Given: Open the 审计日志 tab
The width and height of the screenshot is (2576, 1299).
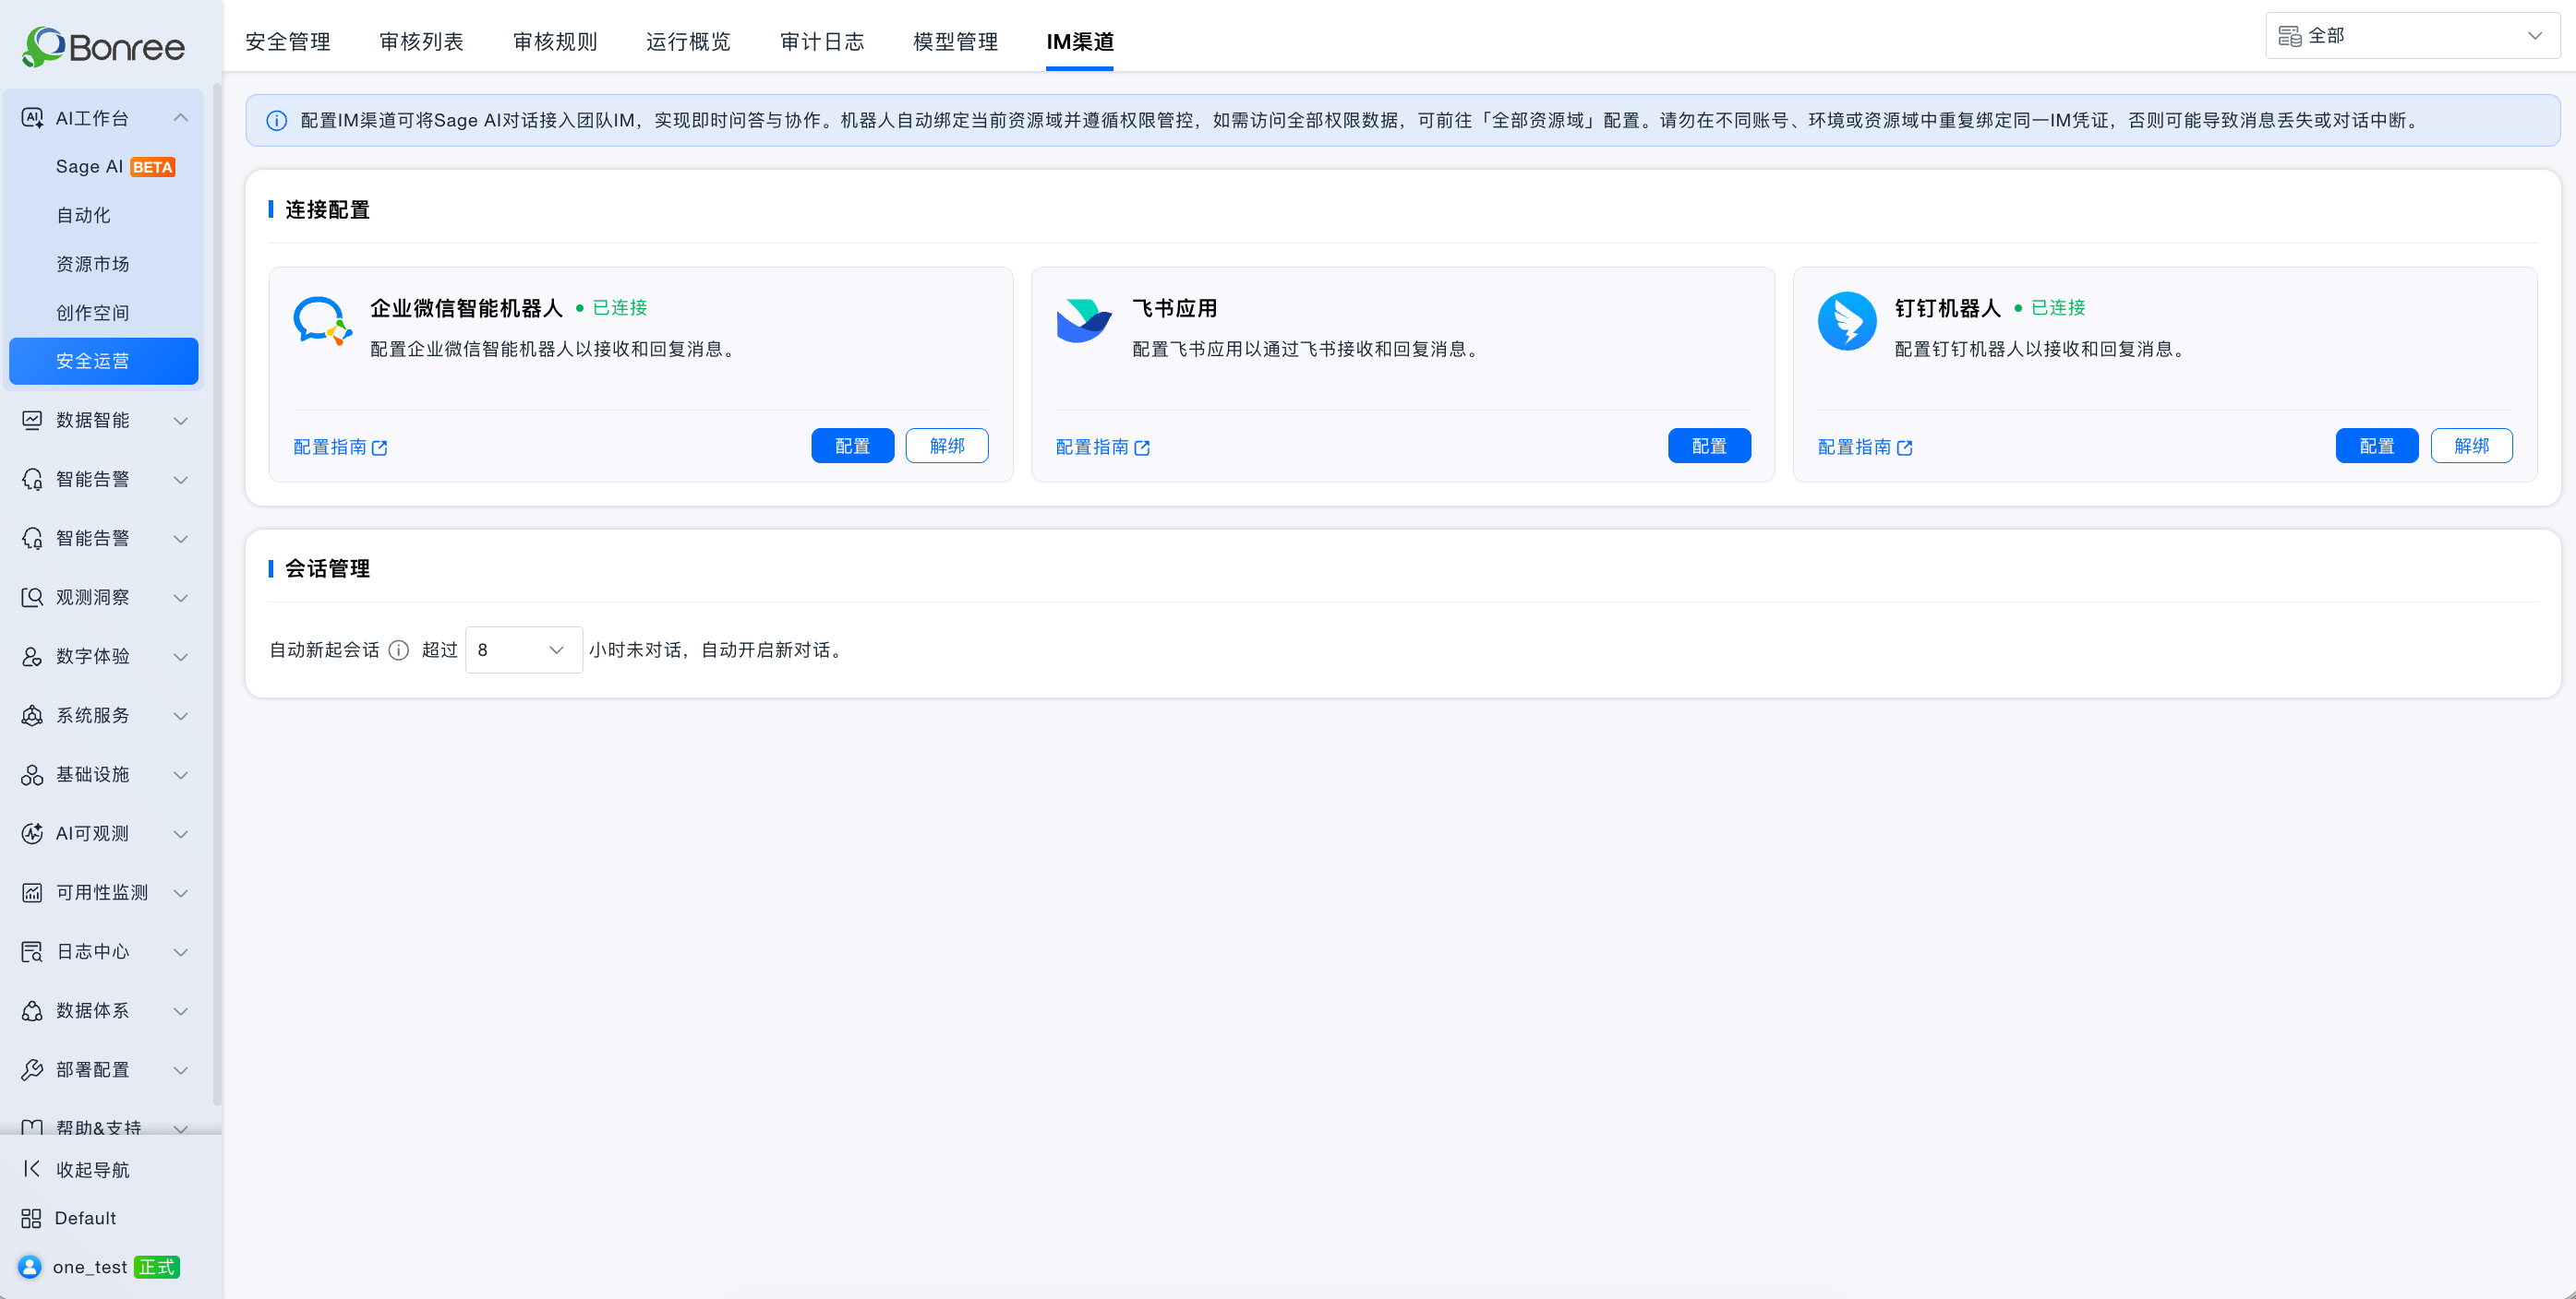Looking at the screenshot, I should point(822,42).
